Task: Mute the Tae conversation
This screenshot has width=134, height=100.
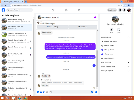Action: pos(112,30)
